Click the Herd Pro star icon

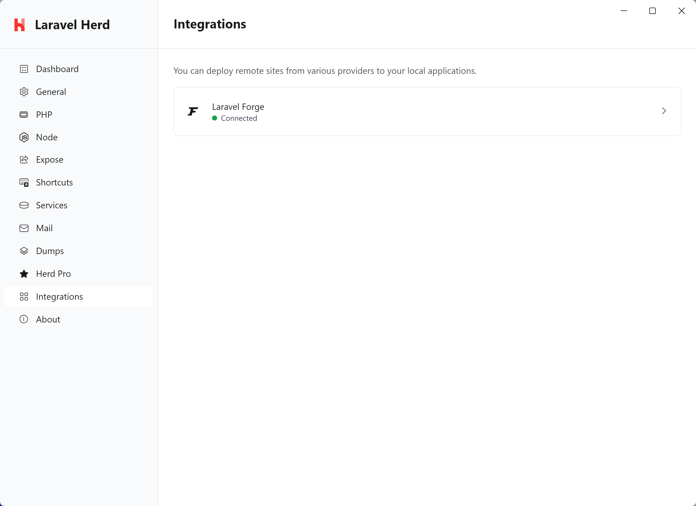(24, 274)
